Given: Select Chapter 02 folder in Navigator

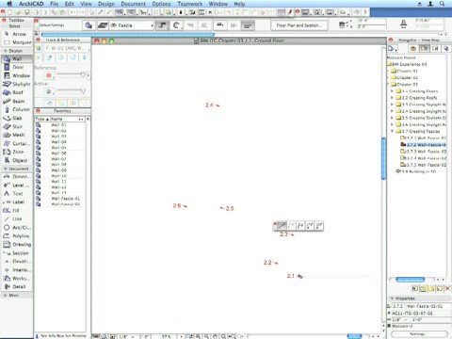Looking at the screenshot, I should (x=405, y=77).
